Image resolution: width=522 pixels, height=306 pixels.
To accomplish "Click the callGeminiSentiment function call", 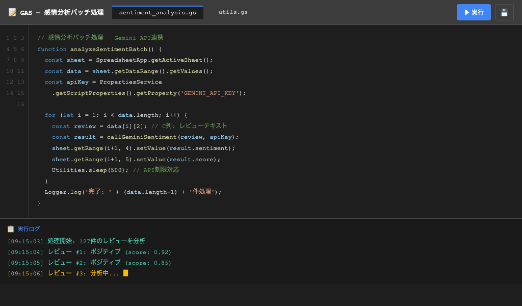I will click(x=142, y=137).
